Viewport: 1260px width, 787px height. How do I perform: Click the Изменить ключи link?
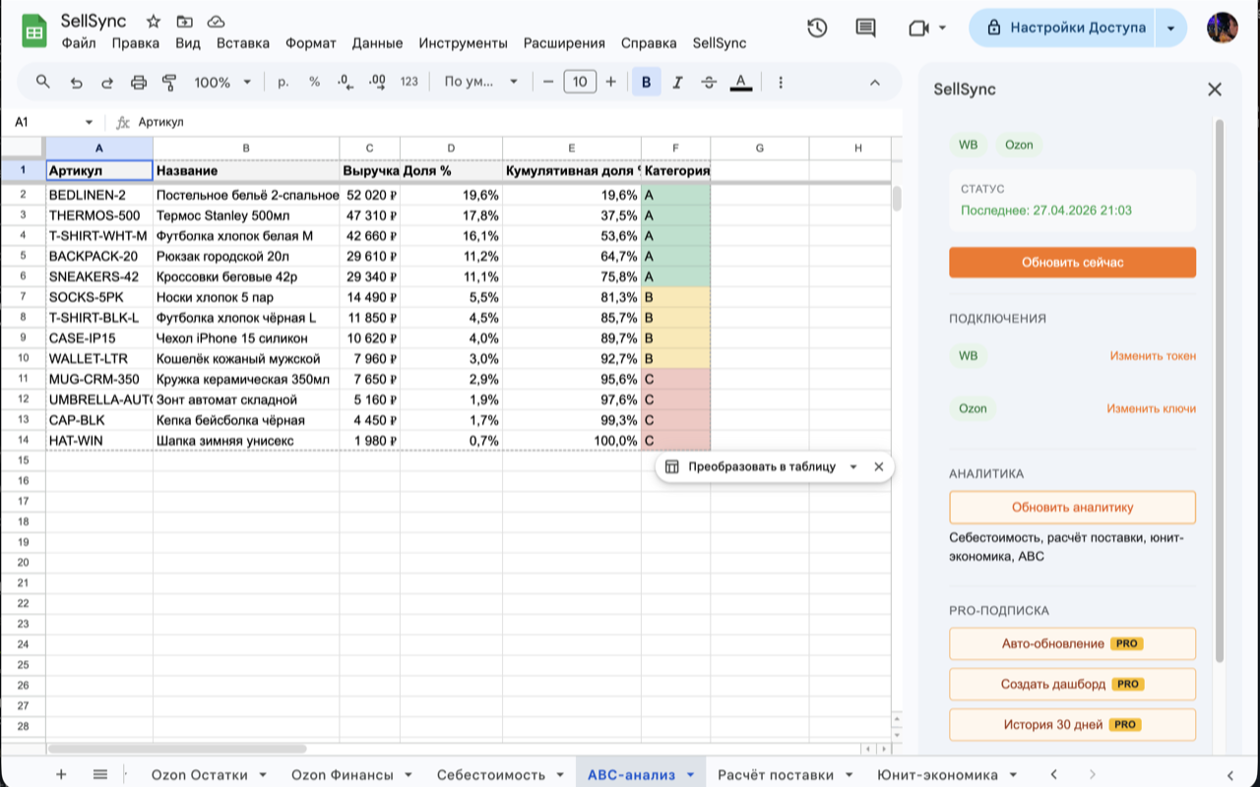[x=1151, y=408]
